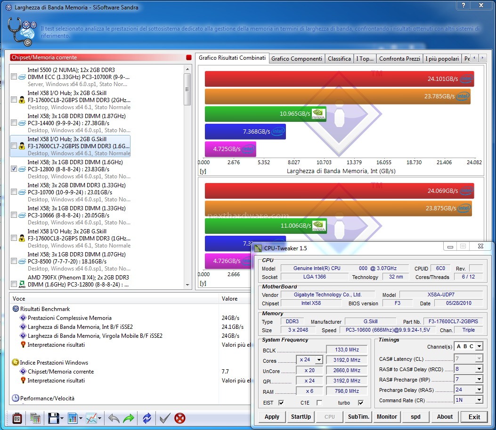Click the red 24.101GB/s bar in top chart
496x430 pixels.
[x=340, y=79]
